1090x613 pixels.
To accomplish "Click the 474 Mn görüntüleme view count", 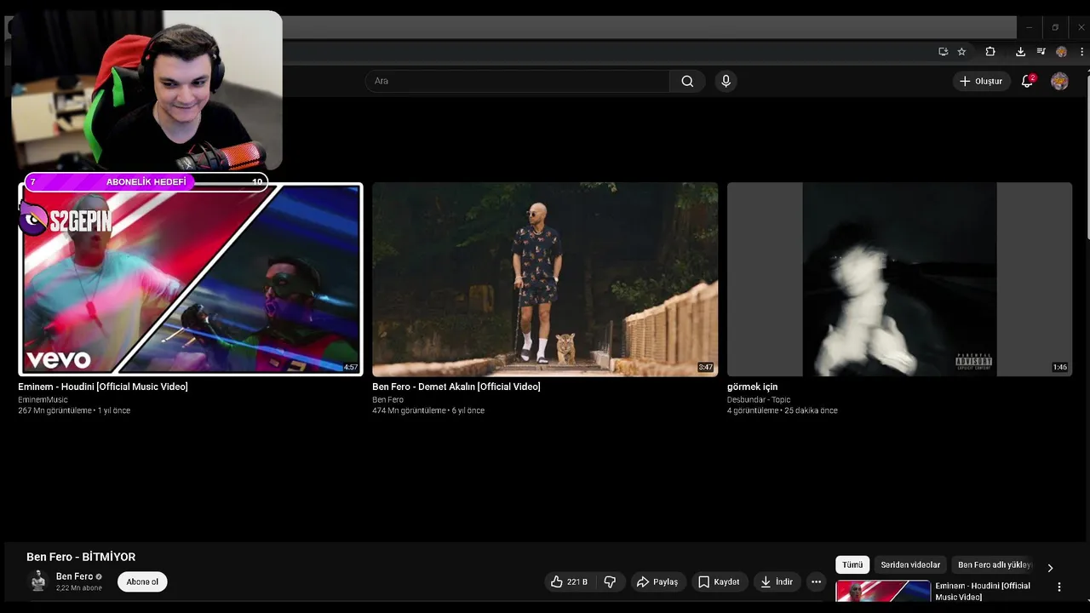I will point(410,410).
